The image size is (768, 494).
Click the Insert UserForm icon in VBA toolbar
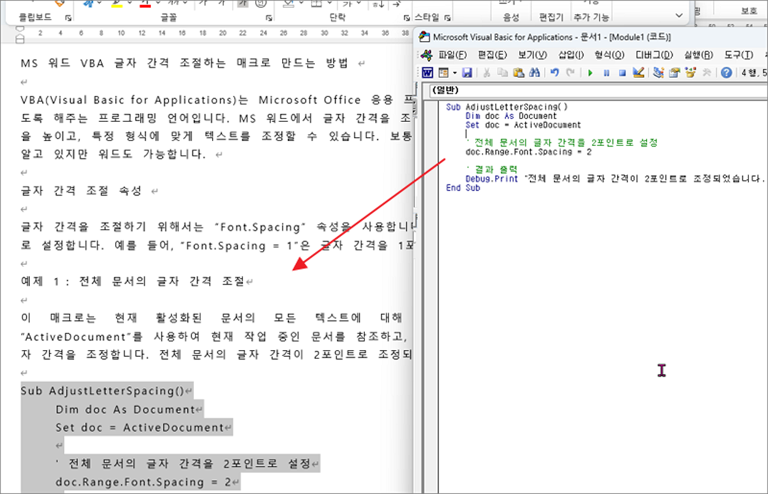click(443, 72)
